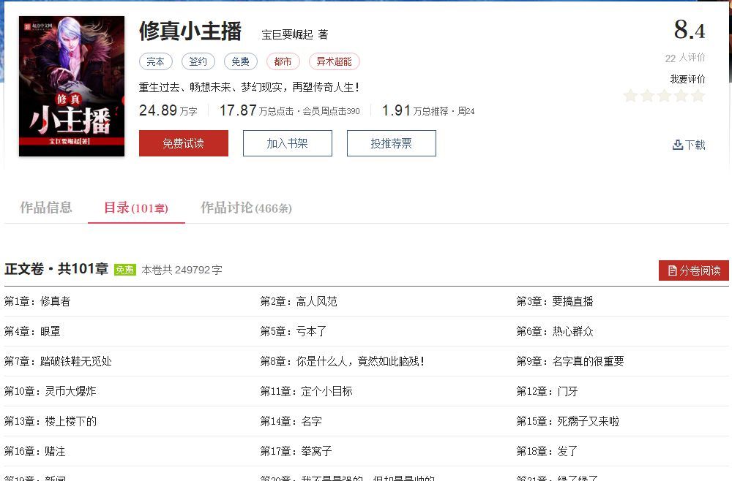The width and height of the screenshot is (732, 481).
Task: Click the 8.4 rating score
Action: click(x=690, y=30)
